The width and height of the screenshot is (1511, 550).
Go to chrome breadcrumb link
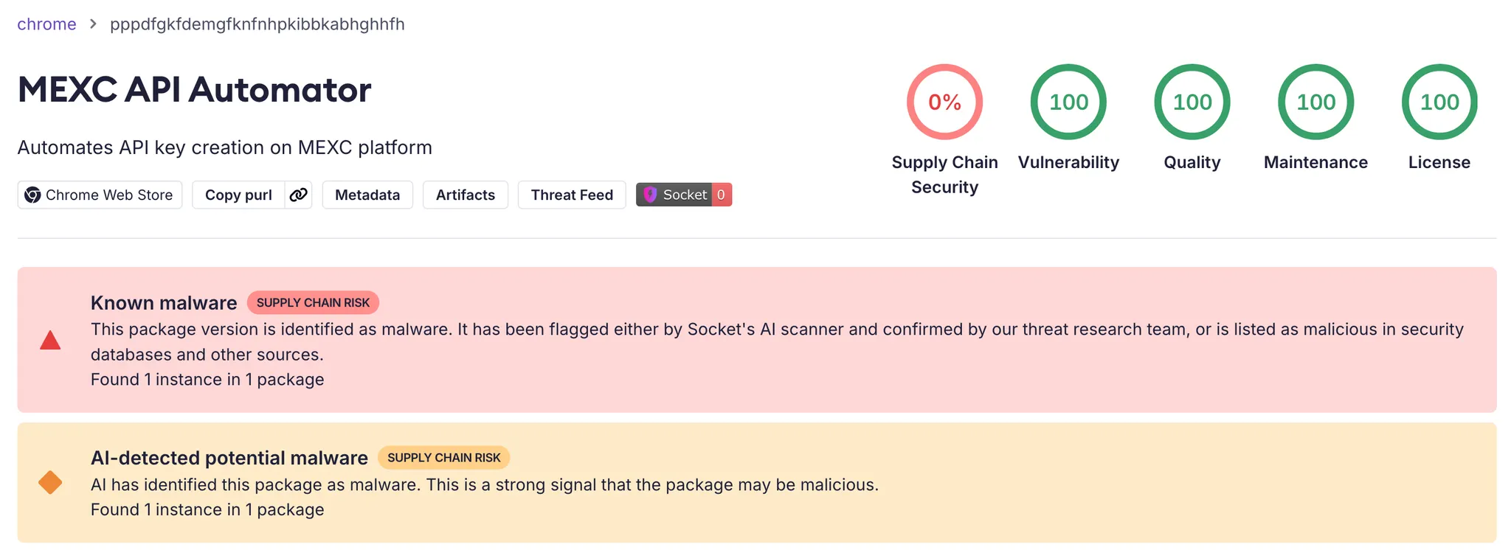(46, 24)
